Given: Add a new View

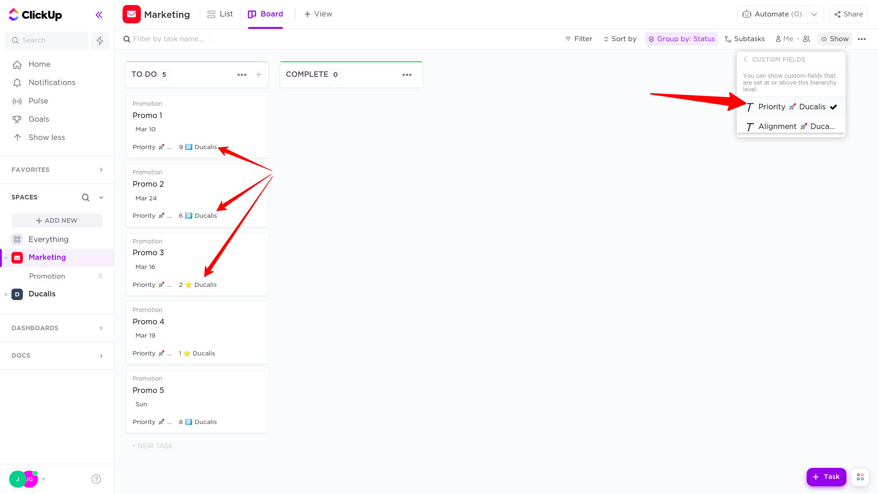Looking at the screenshot, I should [318, 14].
